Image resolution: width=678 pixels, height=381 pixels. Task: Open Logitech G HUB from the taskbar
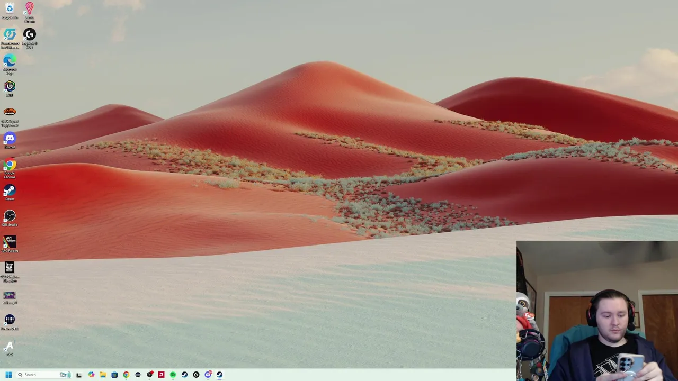(196, 375)
